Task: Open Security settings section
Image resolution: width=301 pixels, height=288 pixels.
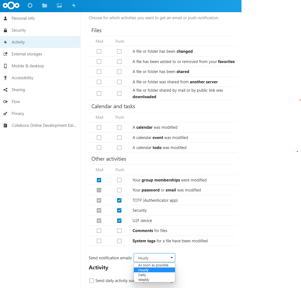Action: tap(40, 30)
